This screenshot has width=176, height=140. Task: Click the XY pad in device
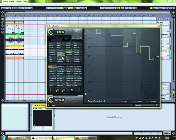point(43,118)
